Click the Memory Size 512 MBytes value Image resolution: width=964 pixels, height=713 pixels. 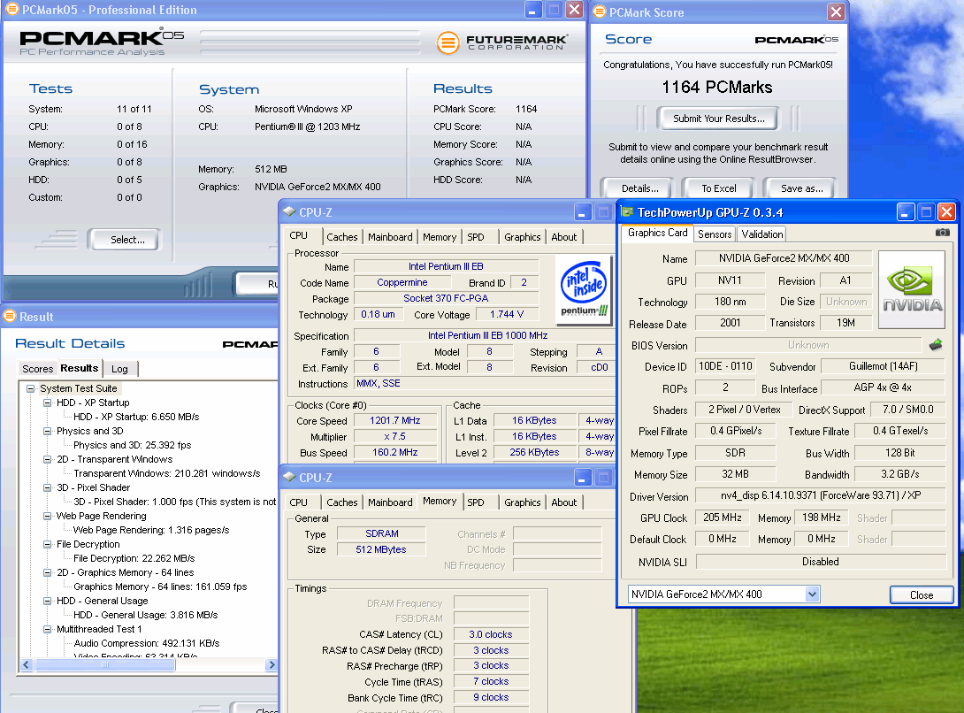[x=380, y=549]
